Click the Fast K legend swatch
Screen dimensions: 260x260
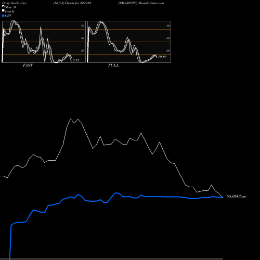pyautogui.click(x=3, y=10)
